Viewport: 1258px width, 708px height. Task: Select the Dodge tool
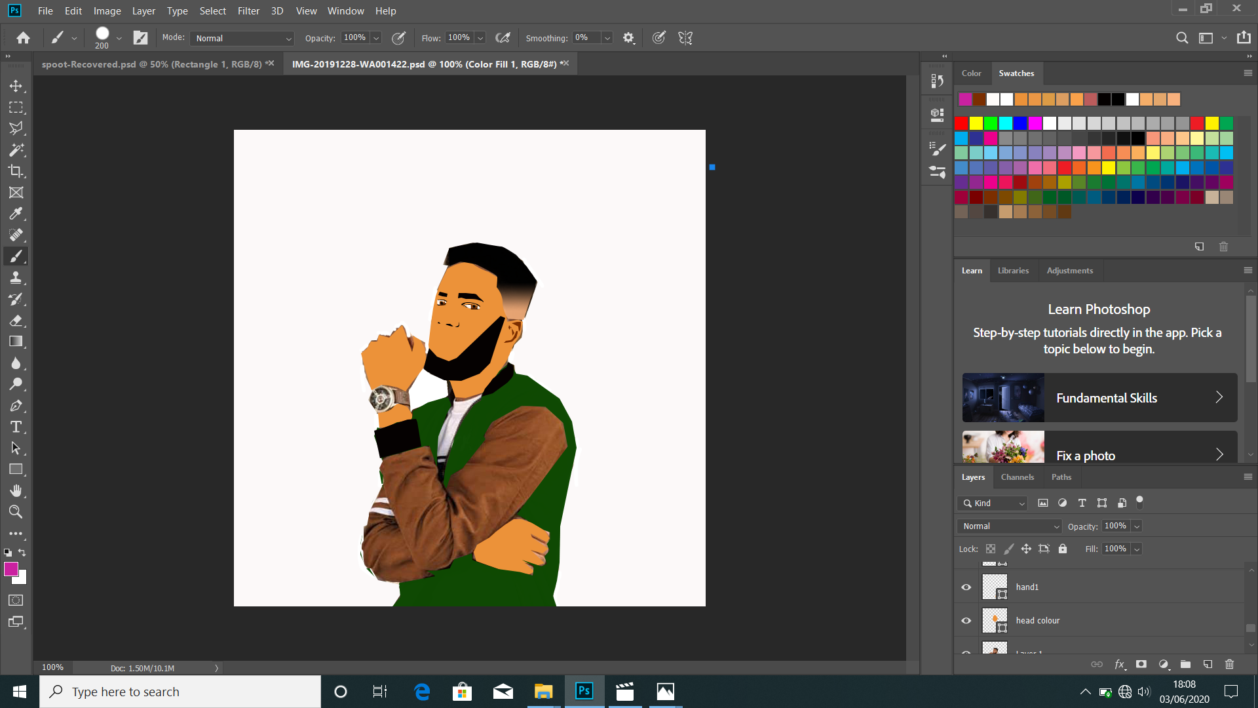pos(16,384)
